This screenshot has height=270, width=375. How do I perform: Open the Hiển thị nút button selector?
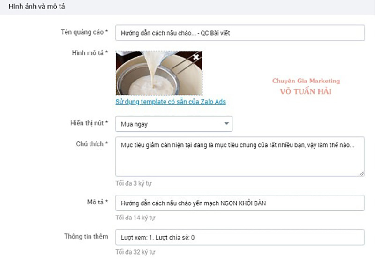pyautogui.click(x=173, y=124)
